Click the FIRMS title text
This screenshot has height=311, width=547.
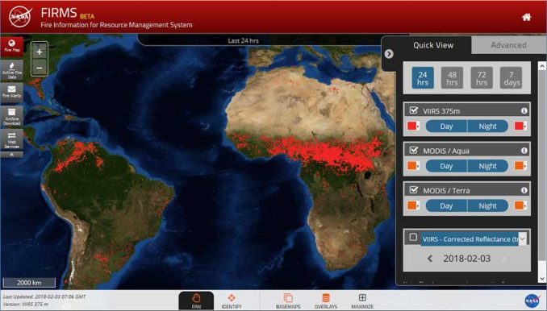click(x=59, y=13)
